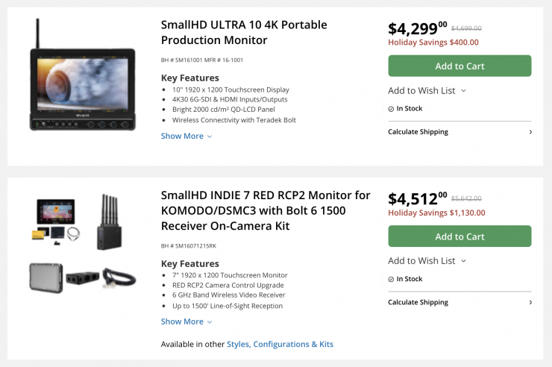The image size is (552, 367).
Task: Click the Show More chevron under ULTRA 10
Action: pos(210,137)
